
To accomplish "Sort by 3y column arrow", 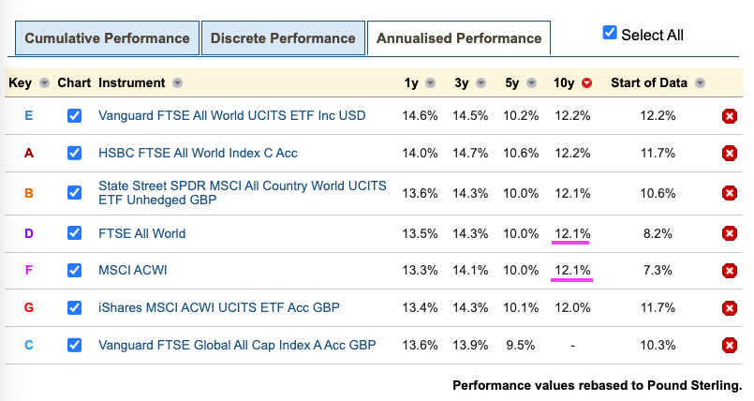I will [482, 83].
